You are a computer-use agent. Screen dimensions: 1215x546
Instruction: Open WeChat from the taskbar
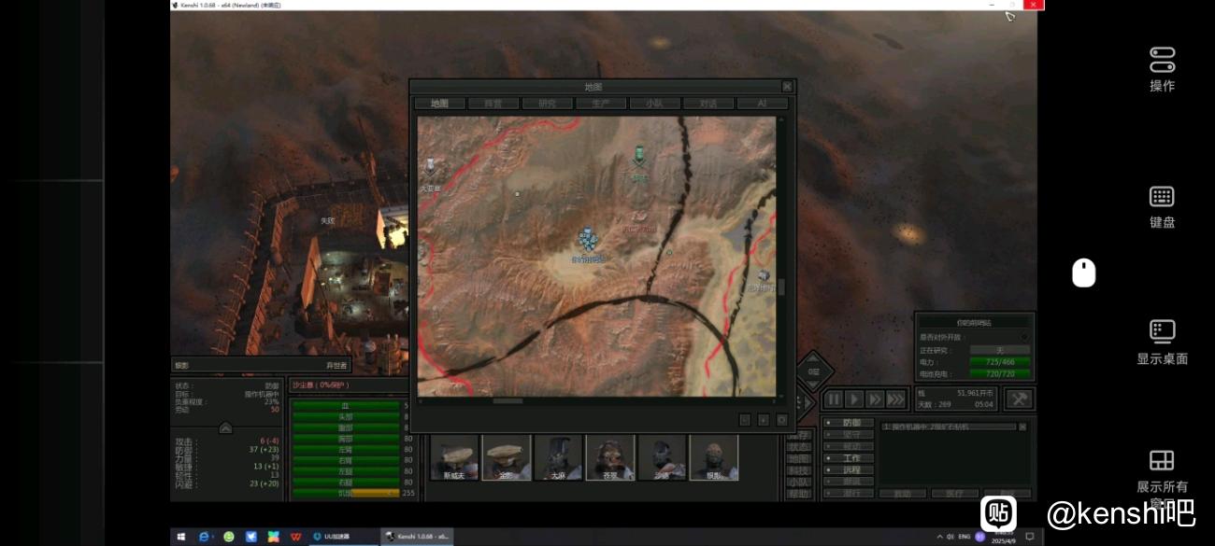pos(228,537)
